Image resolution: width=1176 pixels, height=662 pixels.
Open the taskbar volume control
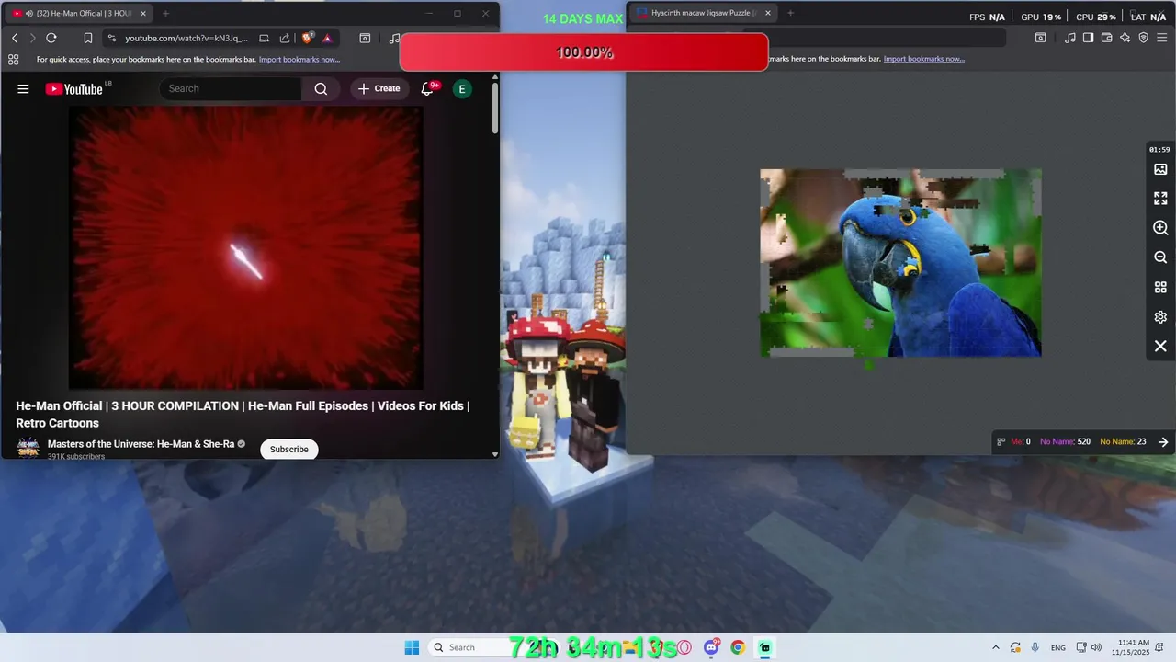(x=1096, y=648)
